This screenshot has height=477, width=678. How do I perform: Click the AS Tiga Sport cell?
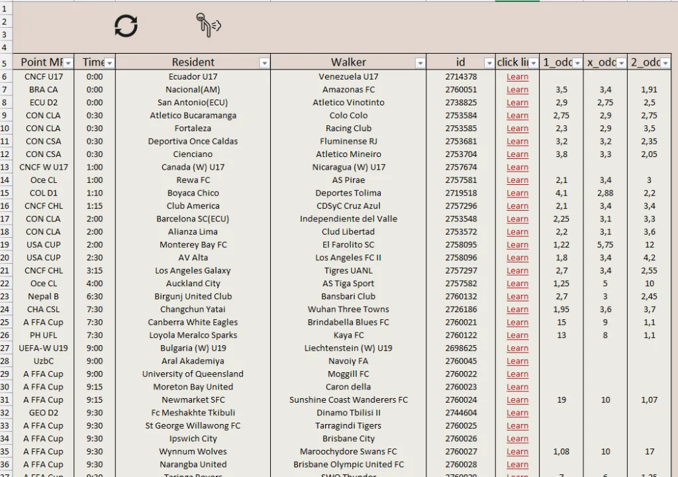[x=348, y=284]
